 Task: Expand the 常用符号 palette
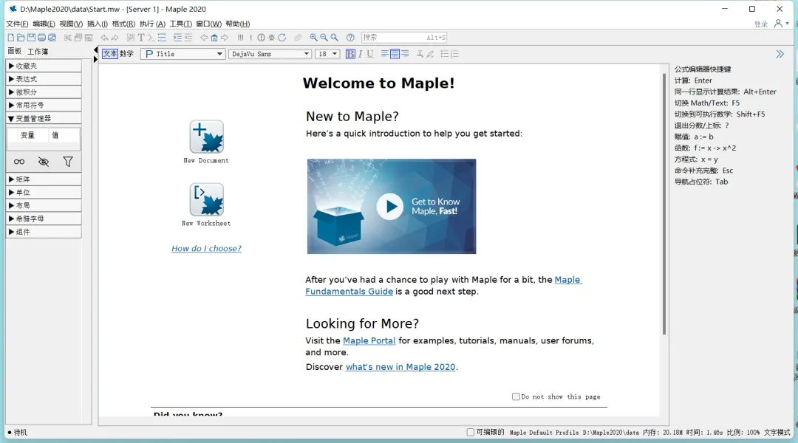tap(44, 106)
